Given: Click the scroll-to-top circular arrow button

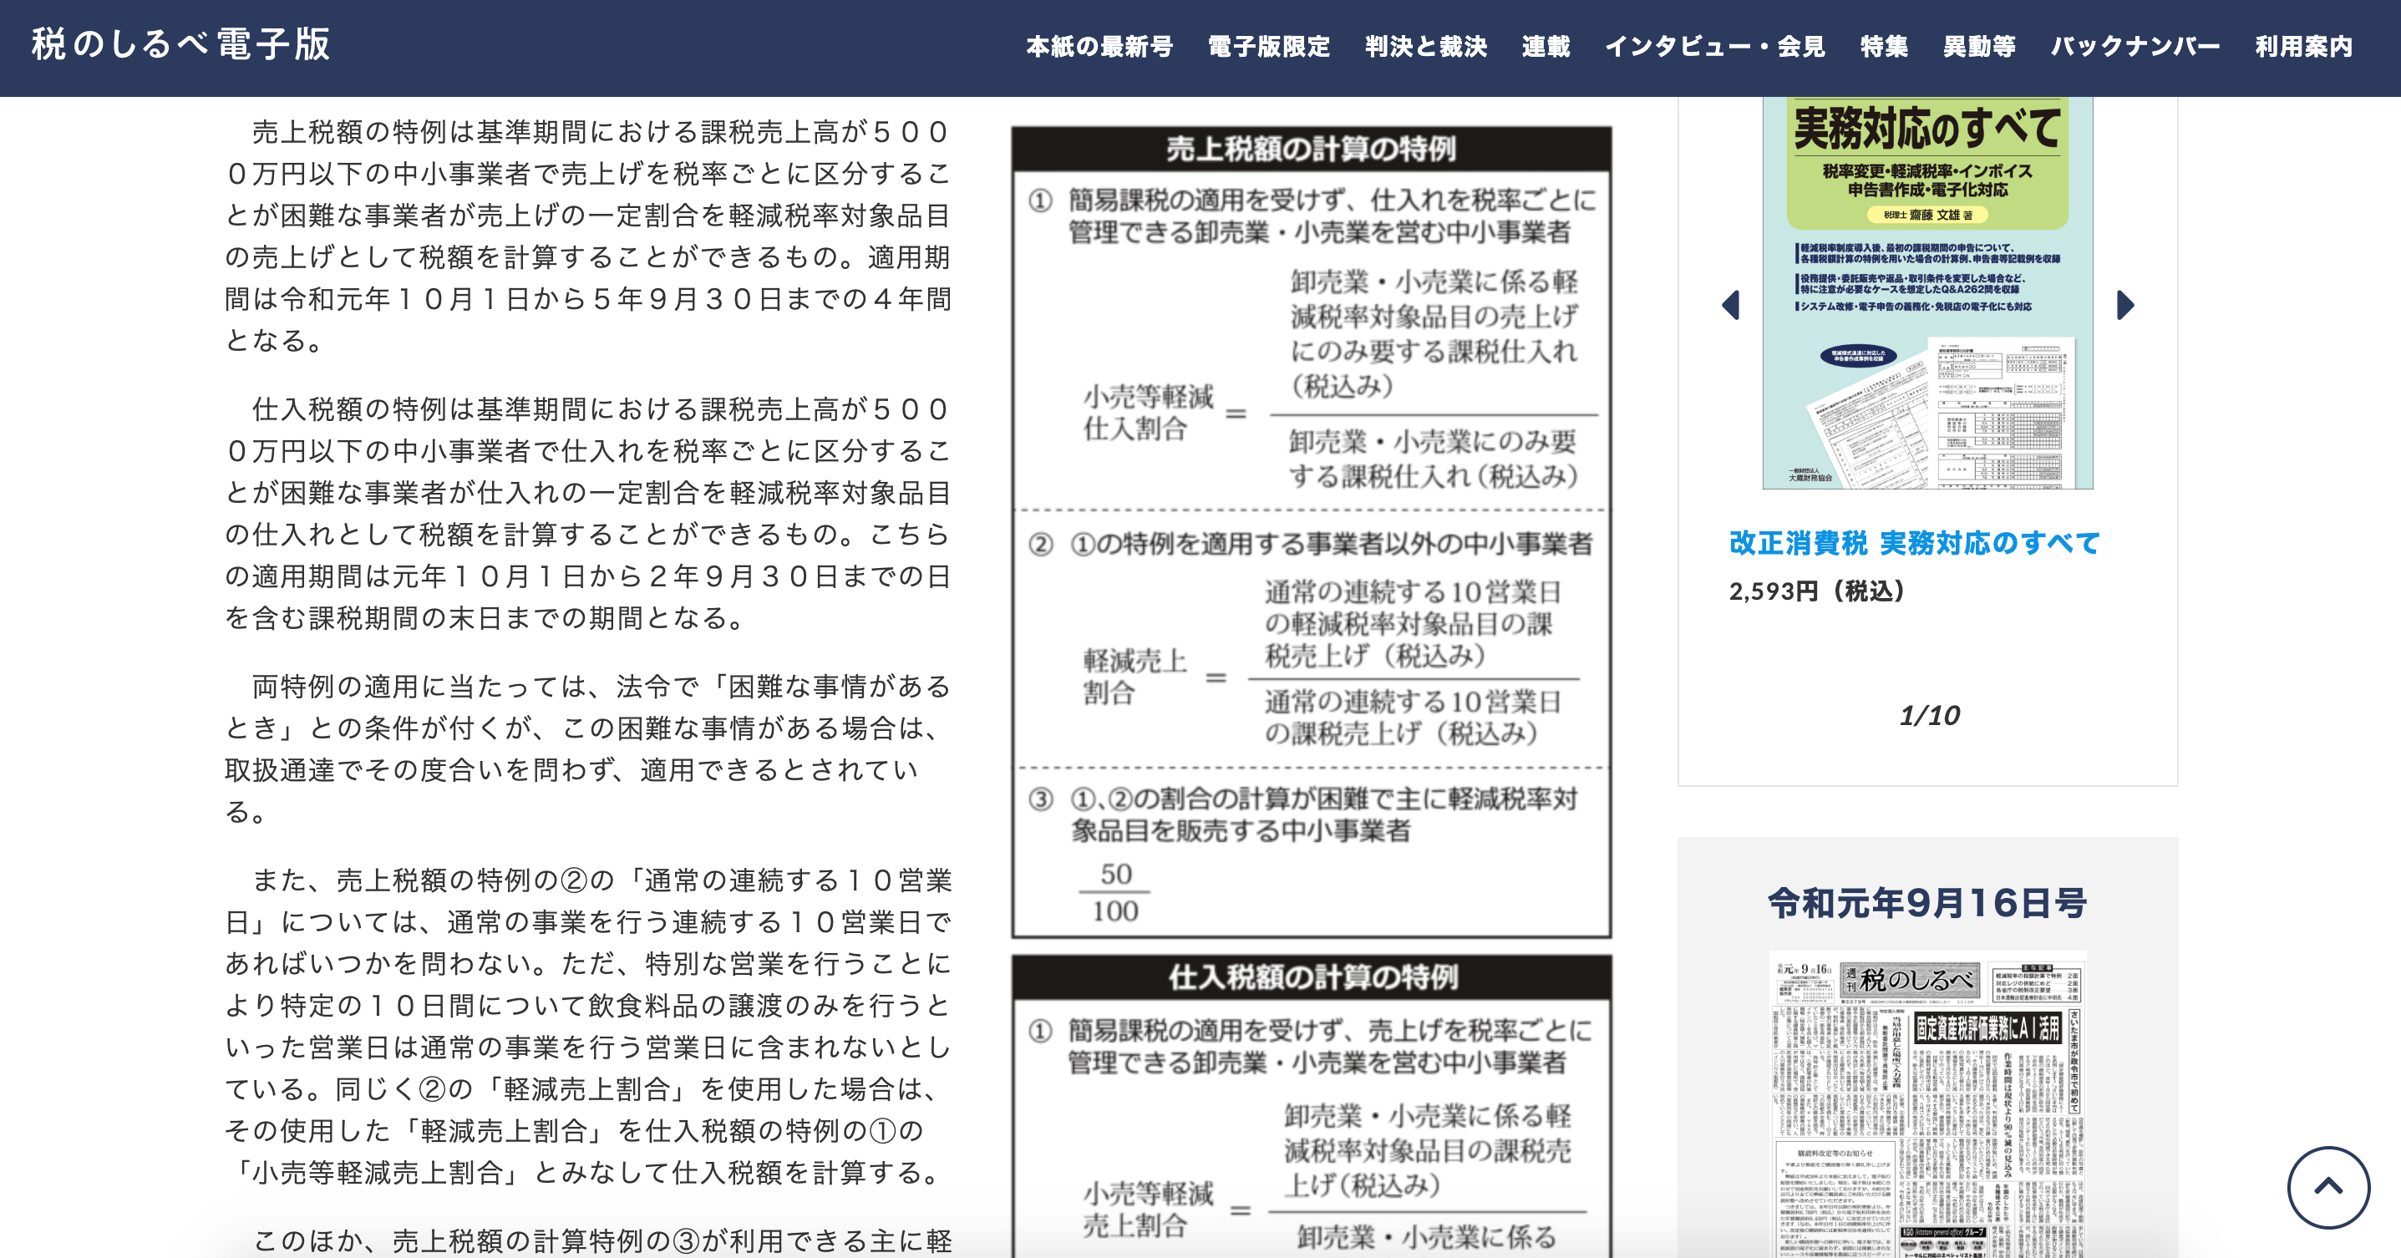Looking at the screenshot, I should (x=2328, y=1187).
